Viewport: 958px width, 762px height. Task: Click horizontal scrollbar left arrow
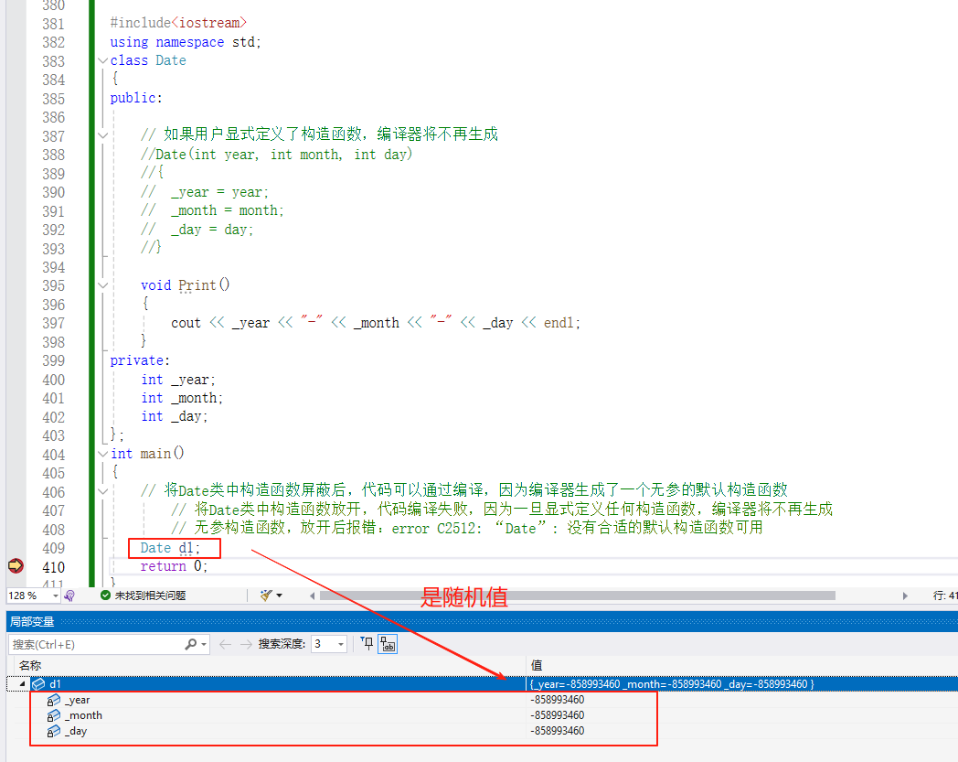click(313, 596)
